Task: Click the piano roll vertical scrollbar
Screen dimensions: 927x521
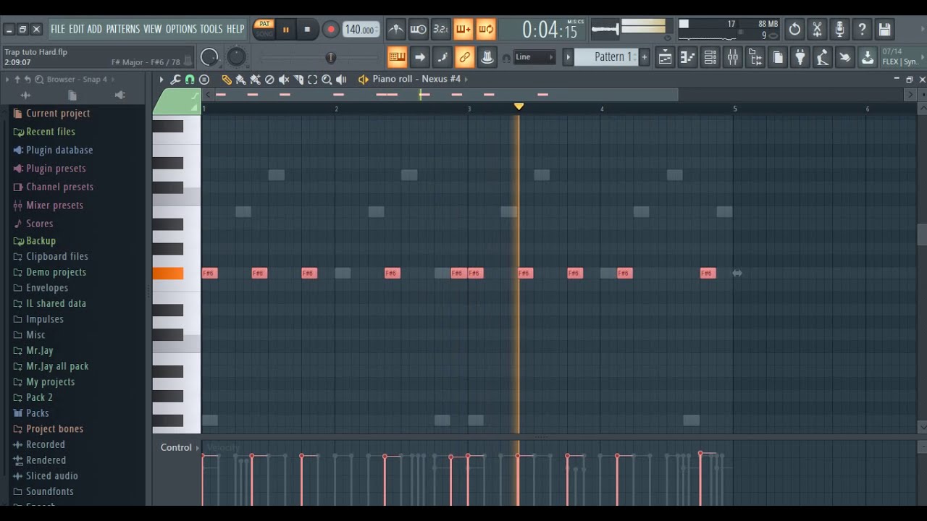Action: [x=922, y=234]
